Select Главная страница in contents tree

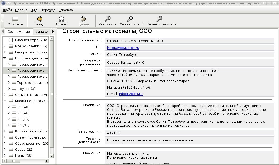(x=31, y=40)
